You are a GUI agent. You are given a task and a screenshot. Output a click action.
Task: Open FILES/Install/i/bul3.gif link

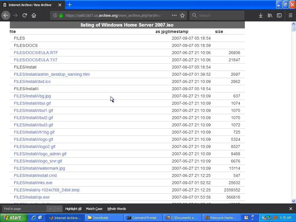click(34, 125)
